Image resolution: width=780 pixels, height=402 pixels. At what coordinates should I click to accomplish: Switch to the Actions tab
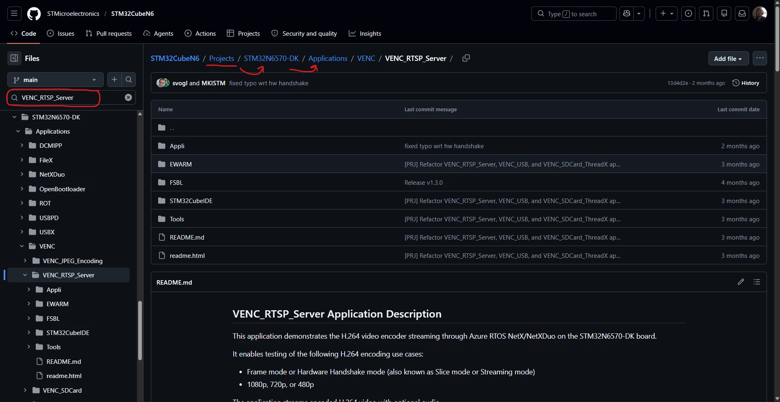pos(200,34)
